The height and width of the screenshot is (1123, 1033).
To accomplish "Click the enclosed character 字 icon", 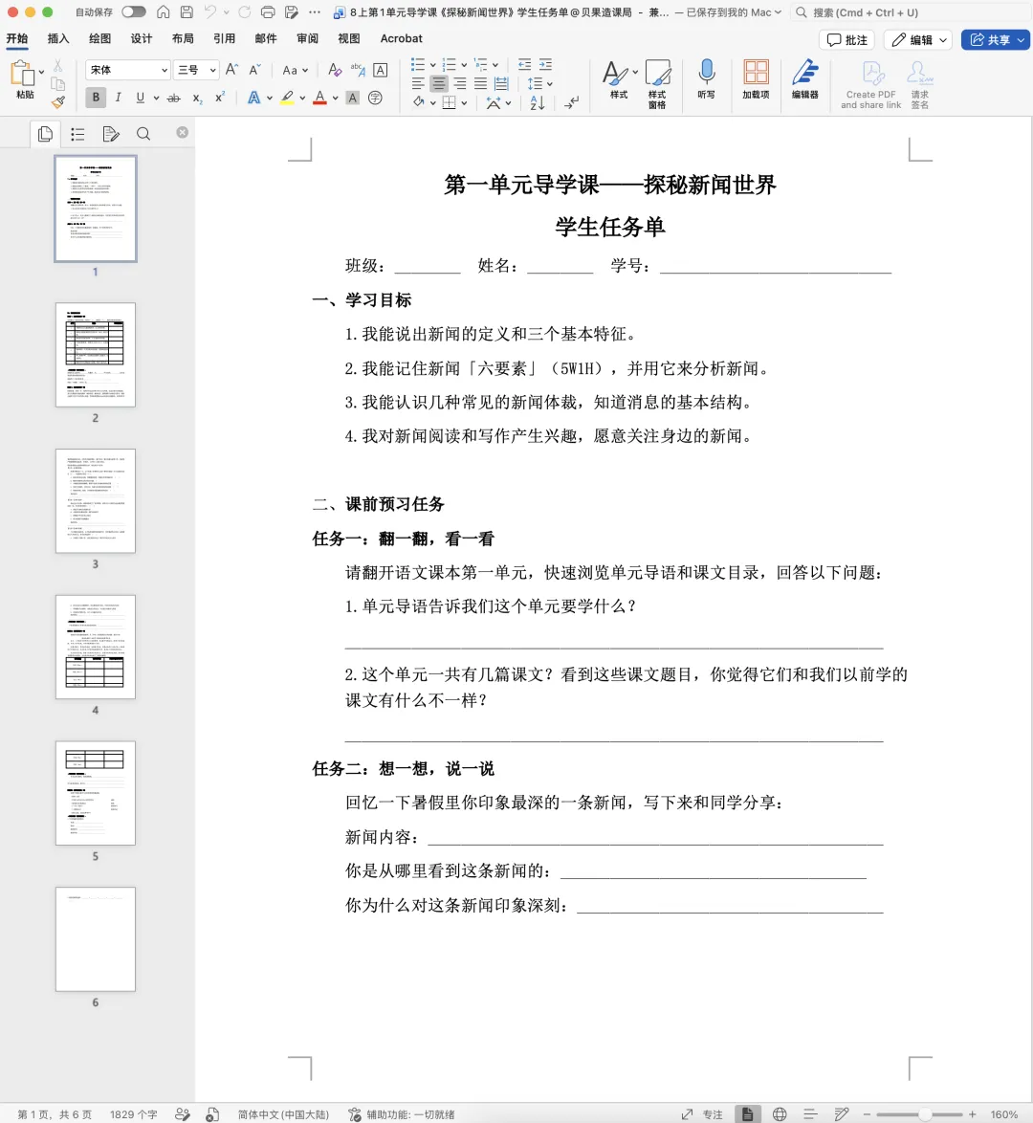I will 375,99.
